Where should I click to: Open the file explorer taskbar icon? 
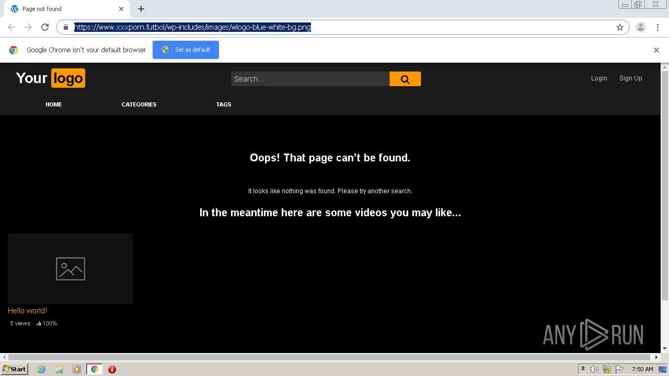click(59, 369)
